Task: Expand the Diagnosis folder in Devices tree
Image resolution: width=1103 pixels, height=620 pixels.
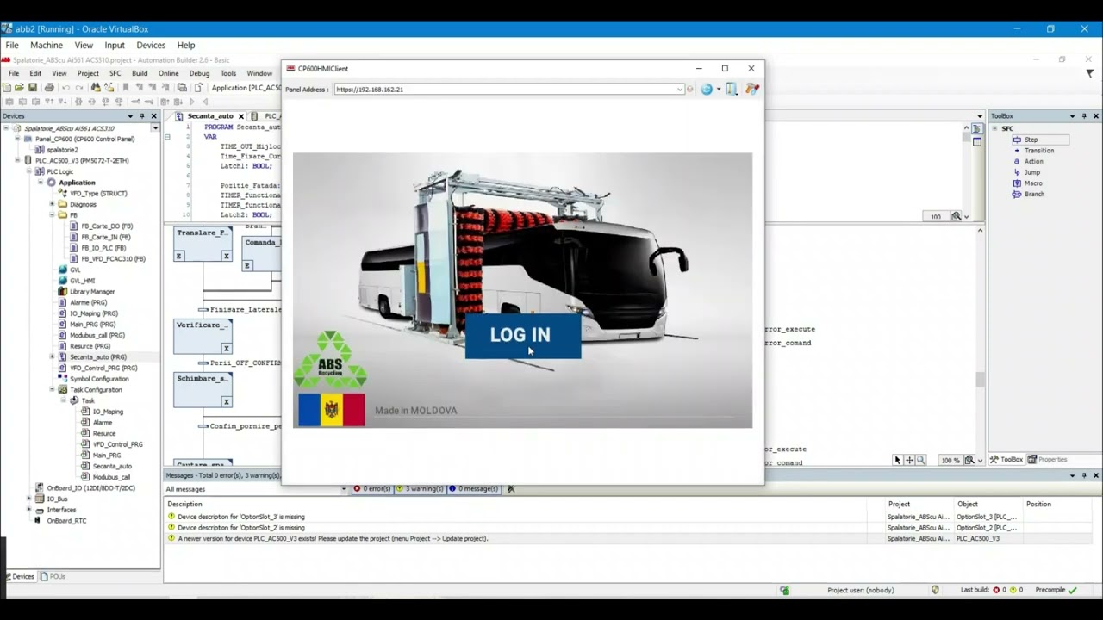Action: tap(52, 205)
